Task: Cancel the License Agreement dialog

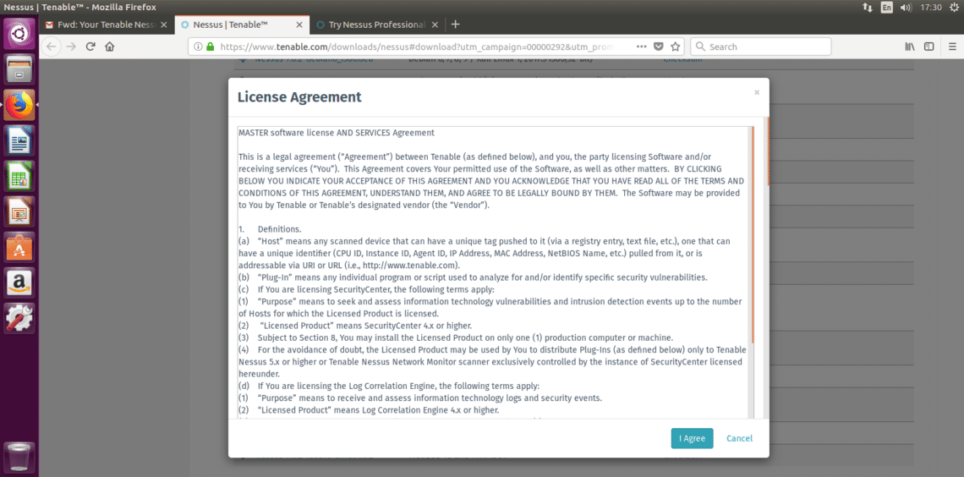Action: coord(739,438)
